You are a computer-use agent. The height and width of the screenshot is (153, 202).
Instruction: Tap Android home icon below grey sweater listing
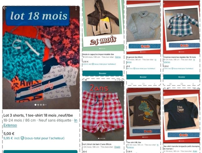[143, 84]
